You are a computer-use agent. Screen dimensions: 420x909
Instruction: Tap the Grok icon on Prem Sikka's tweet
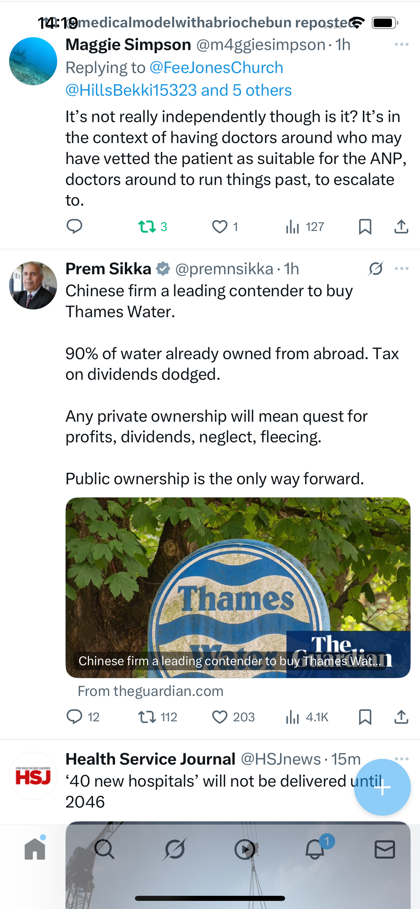[x=376, y=269]
